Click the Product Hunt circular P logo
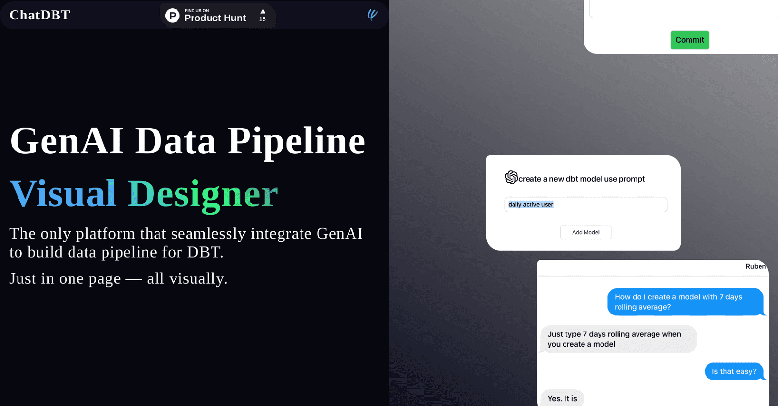This screenshot has height=406, width=778. (172, 16)
